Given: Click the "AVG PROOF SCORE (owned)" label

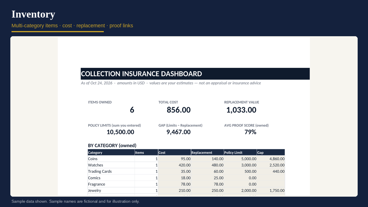Looking at the screenshot, I should click(x=246, y=125).
